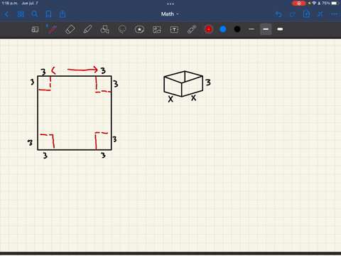Go back using the left chevron
341x256 pixels.
(6, 14)
